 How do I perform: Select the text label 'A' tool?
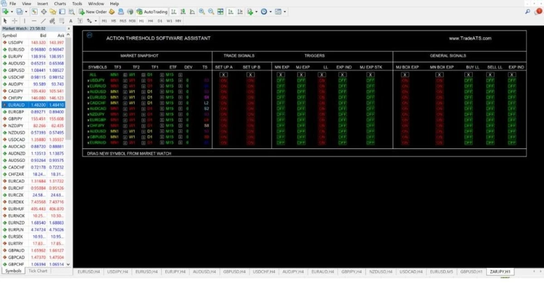(x=71, y=21)
